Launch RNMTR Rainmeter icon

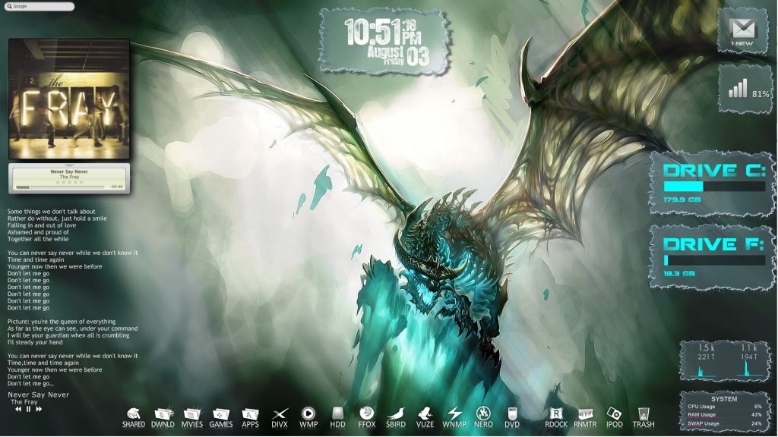(586, 418)
